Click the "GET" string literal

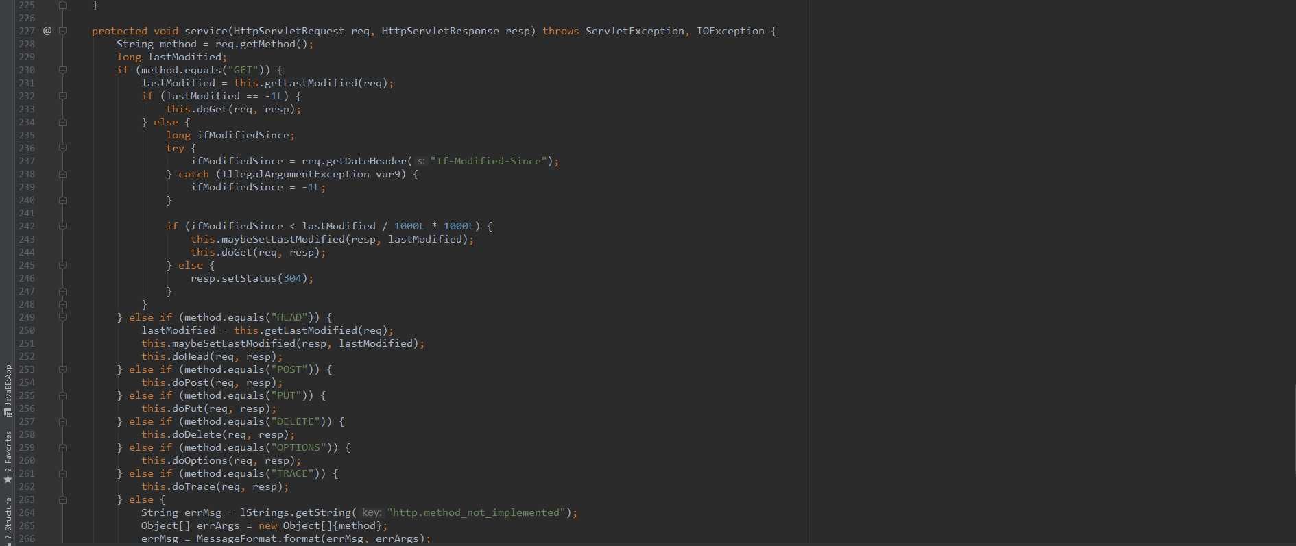(x=243, y=70)
